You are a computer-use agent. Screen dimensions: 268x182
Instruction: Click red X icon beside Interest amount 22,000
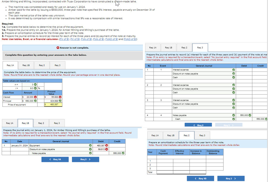coord(35,97)
